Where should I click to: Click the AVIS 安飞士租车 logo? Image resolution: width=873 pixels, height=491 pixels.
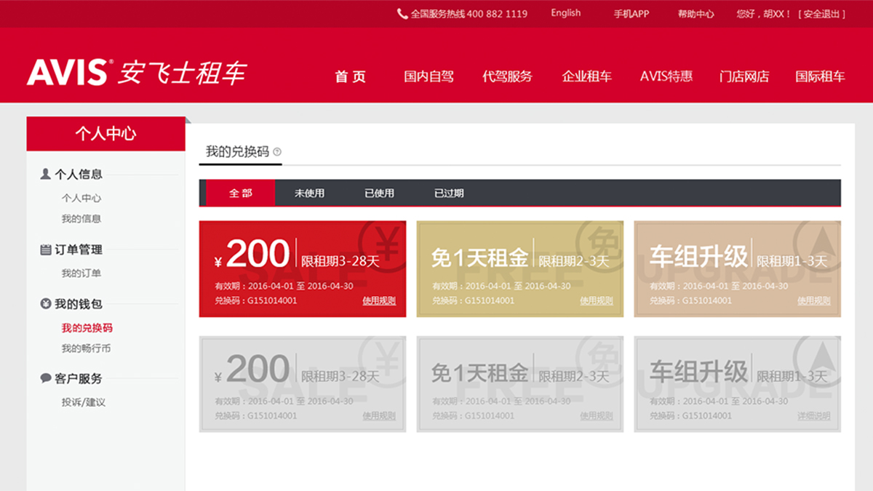click(137, 73)
